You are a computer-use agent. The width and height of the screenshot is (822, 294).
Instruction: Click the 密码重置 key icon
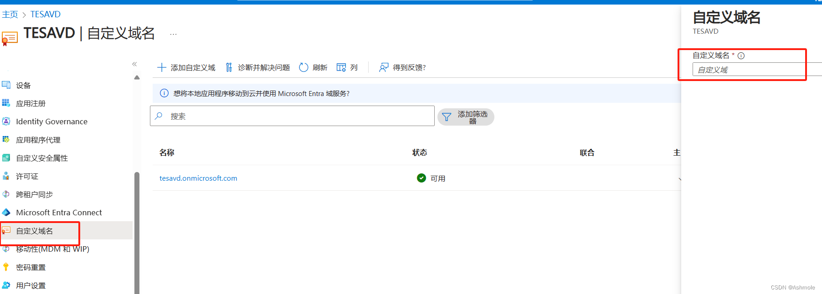pos(6,267)
